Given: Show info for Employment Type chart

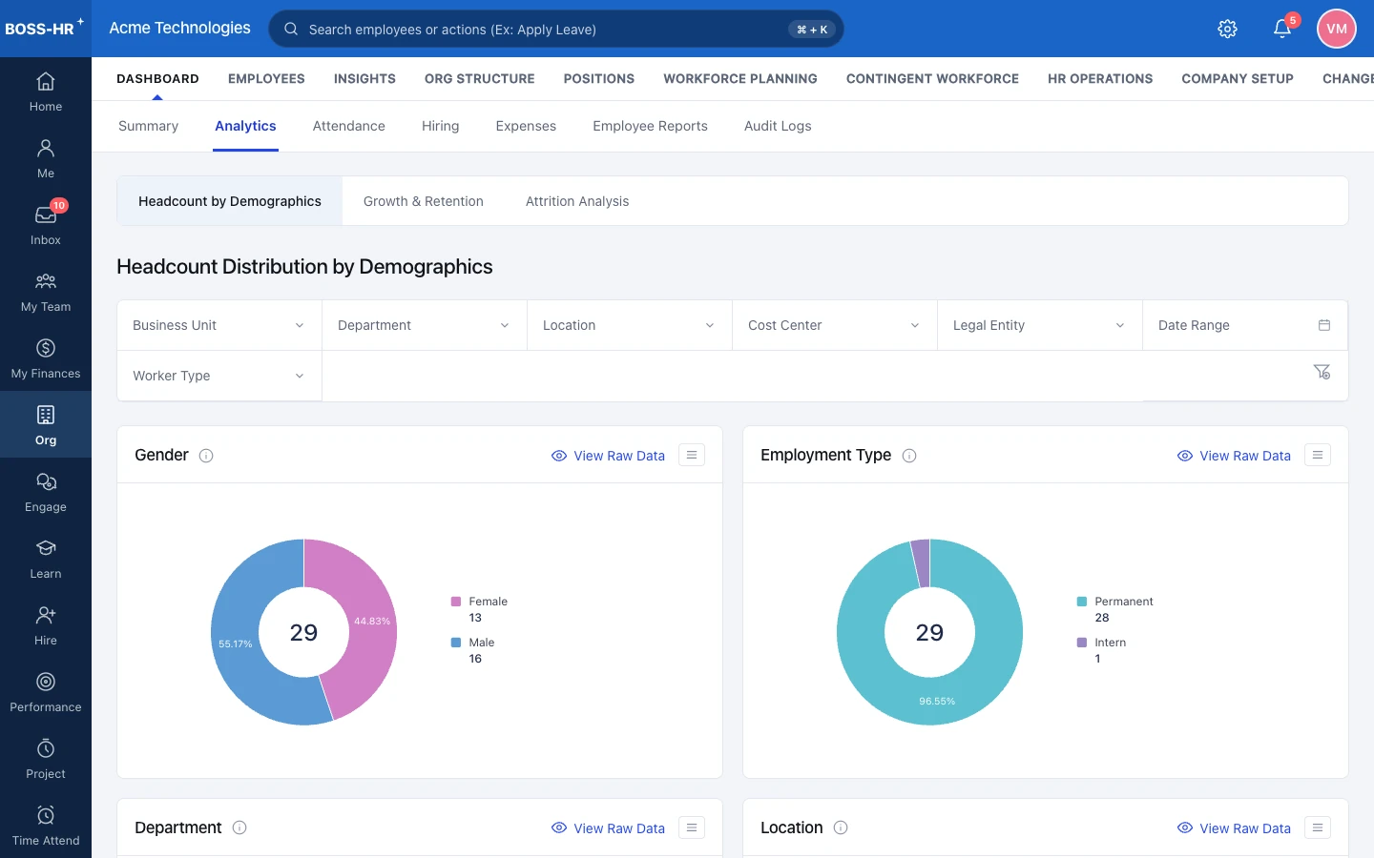Looking at the screenshot, I should (909, 456).
